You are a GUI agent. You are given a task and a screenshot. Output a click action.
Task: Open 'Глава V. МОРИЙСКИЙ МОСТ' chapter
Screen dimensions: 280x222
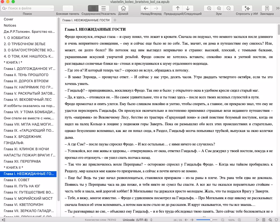[x=28, y=198]
